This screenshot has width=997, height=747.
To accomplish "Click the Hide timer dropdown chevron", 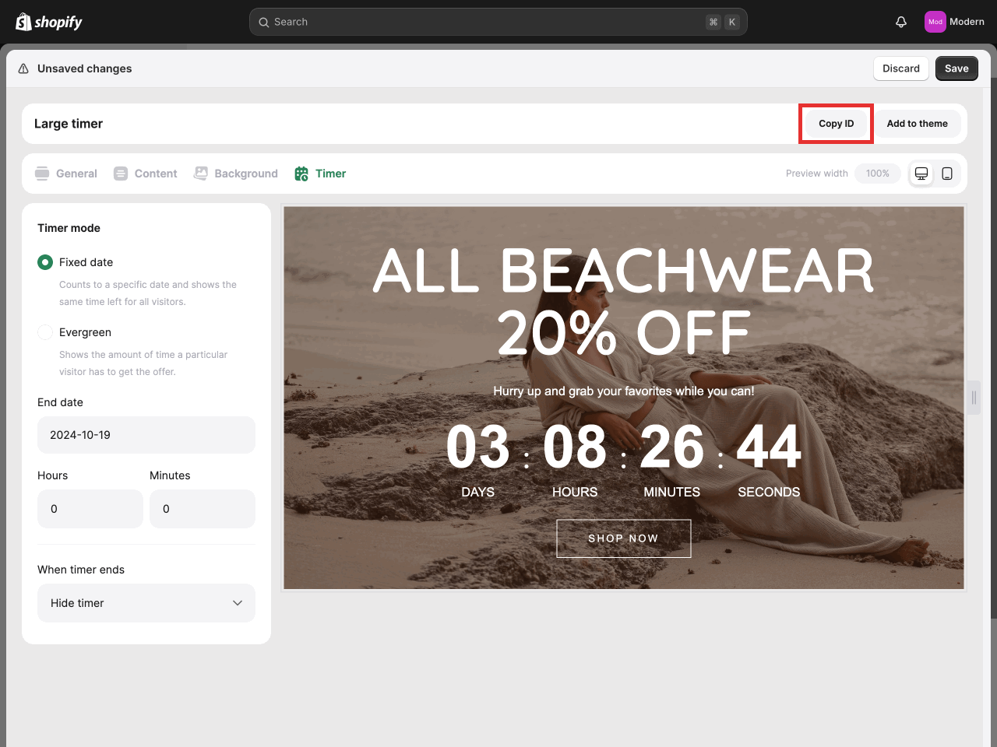I will click(238, 603).
